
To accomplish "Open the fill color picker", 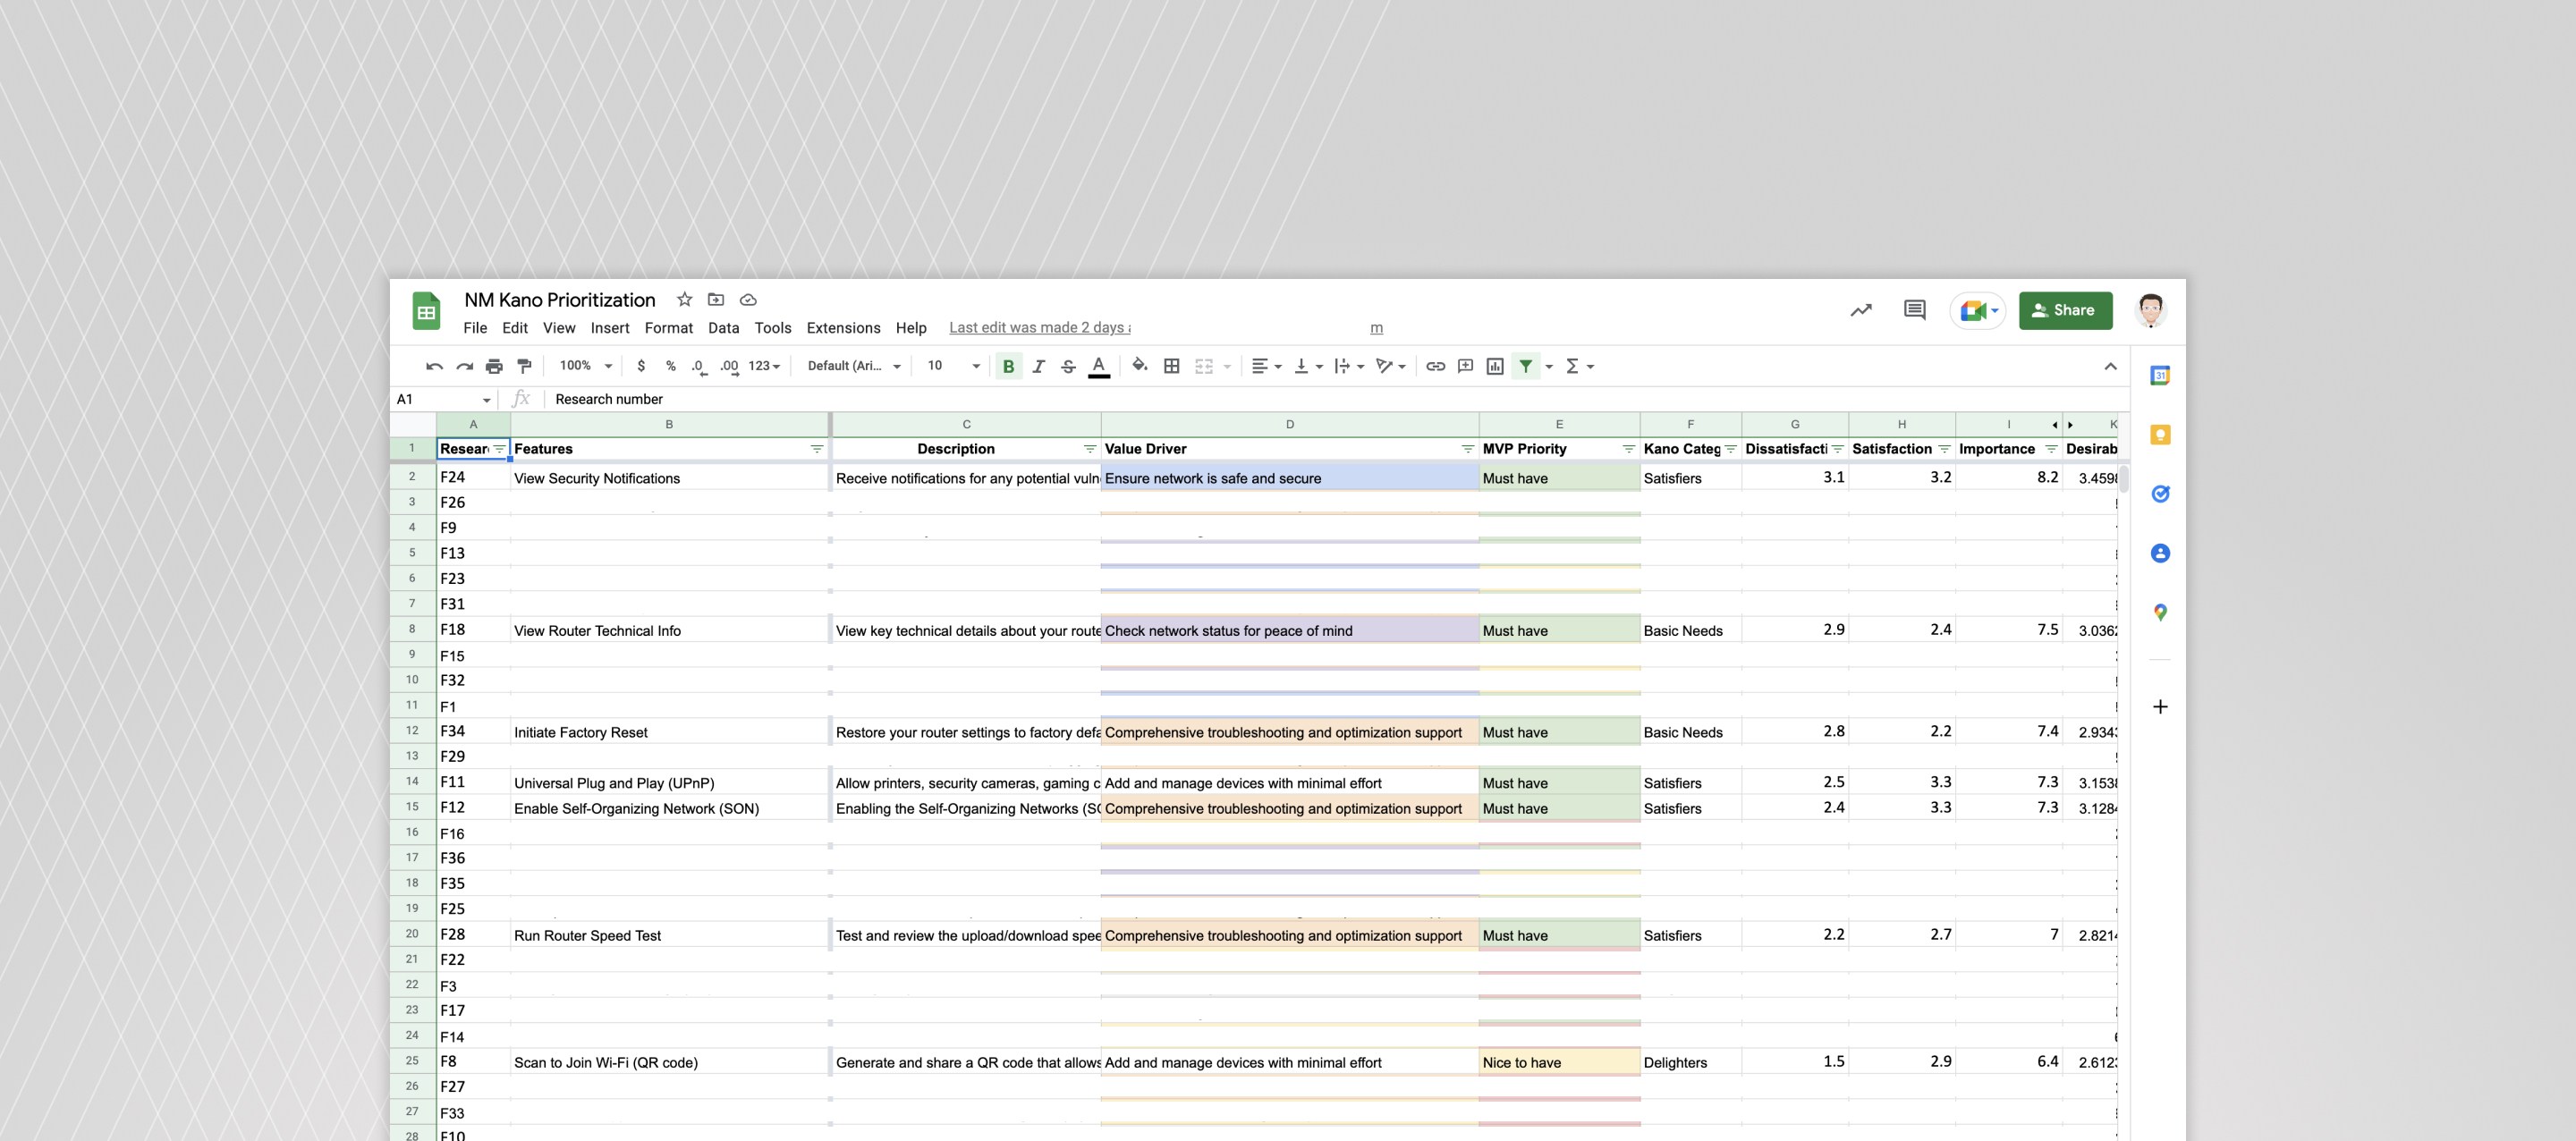I will (x=1139, y=366).
